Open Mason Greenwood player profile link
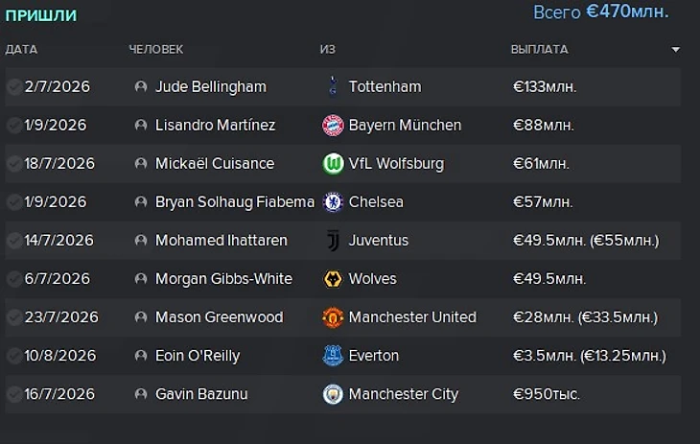Viewport: 700px width, 444px height. (219, 317)
